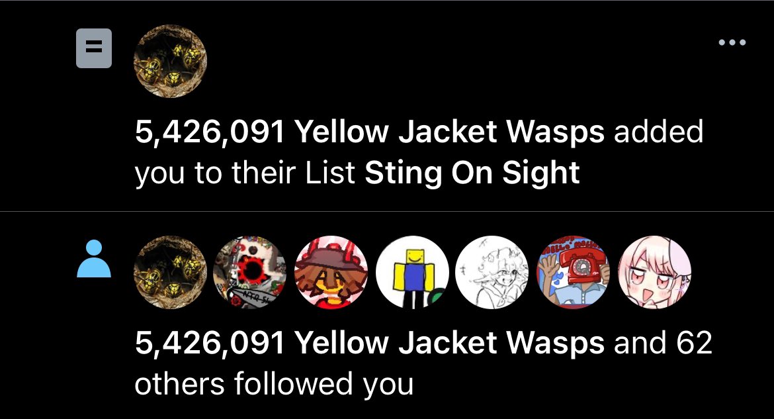Click the '5,426,091' number in follow notification

click(x=210, y=344)
